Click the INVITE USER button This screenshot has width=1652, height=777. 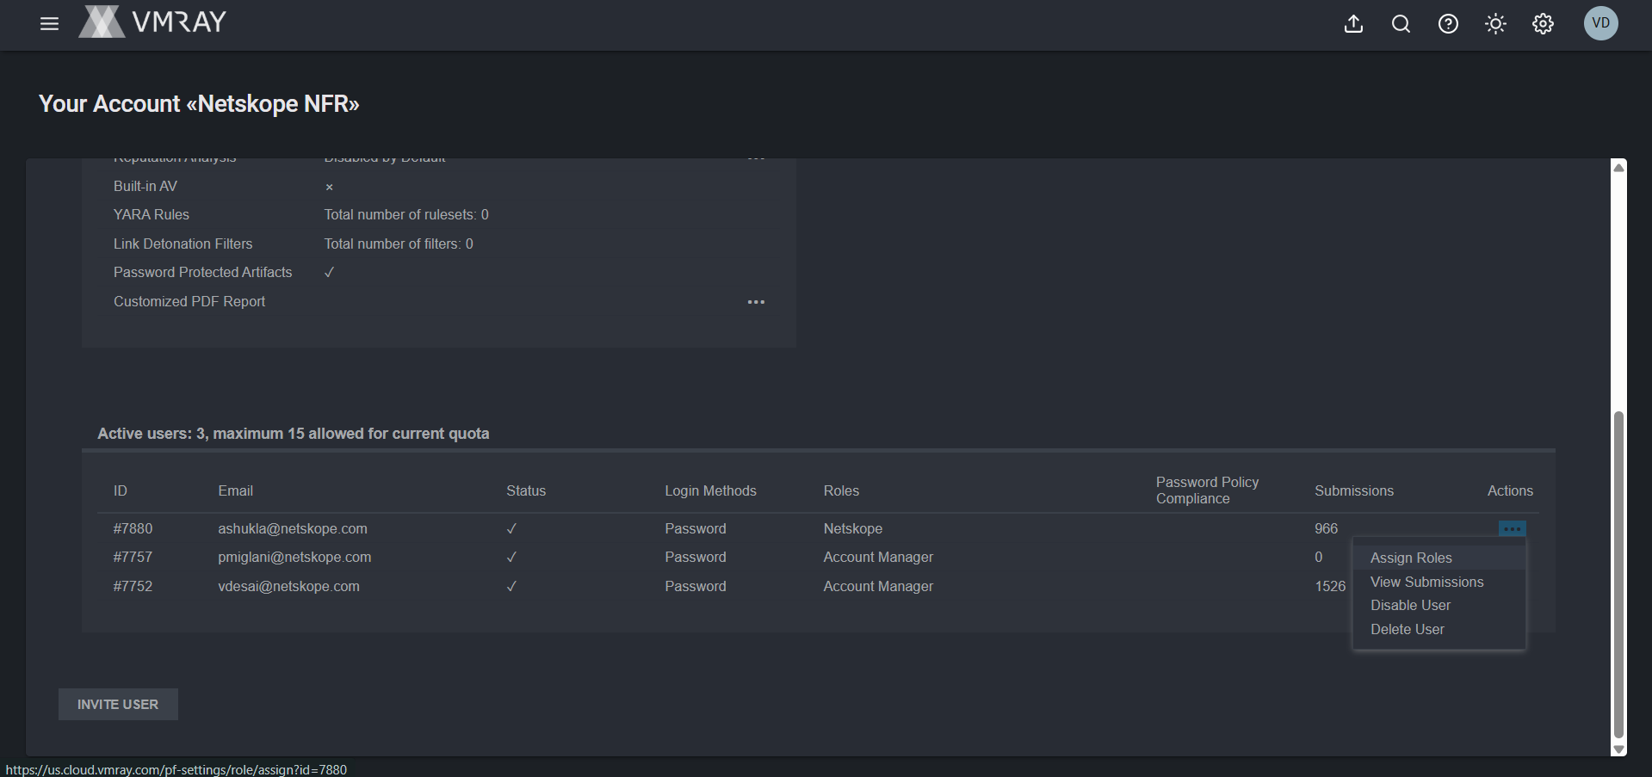(x=118, y=704)
